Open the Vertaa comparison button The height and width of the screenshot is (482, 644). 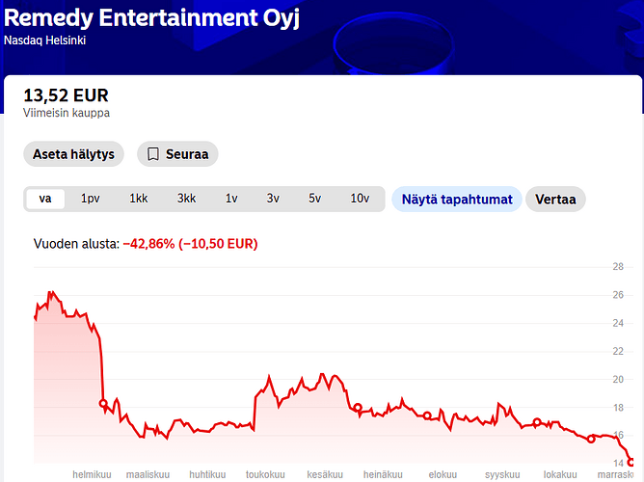[555, 200]
